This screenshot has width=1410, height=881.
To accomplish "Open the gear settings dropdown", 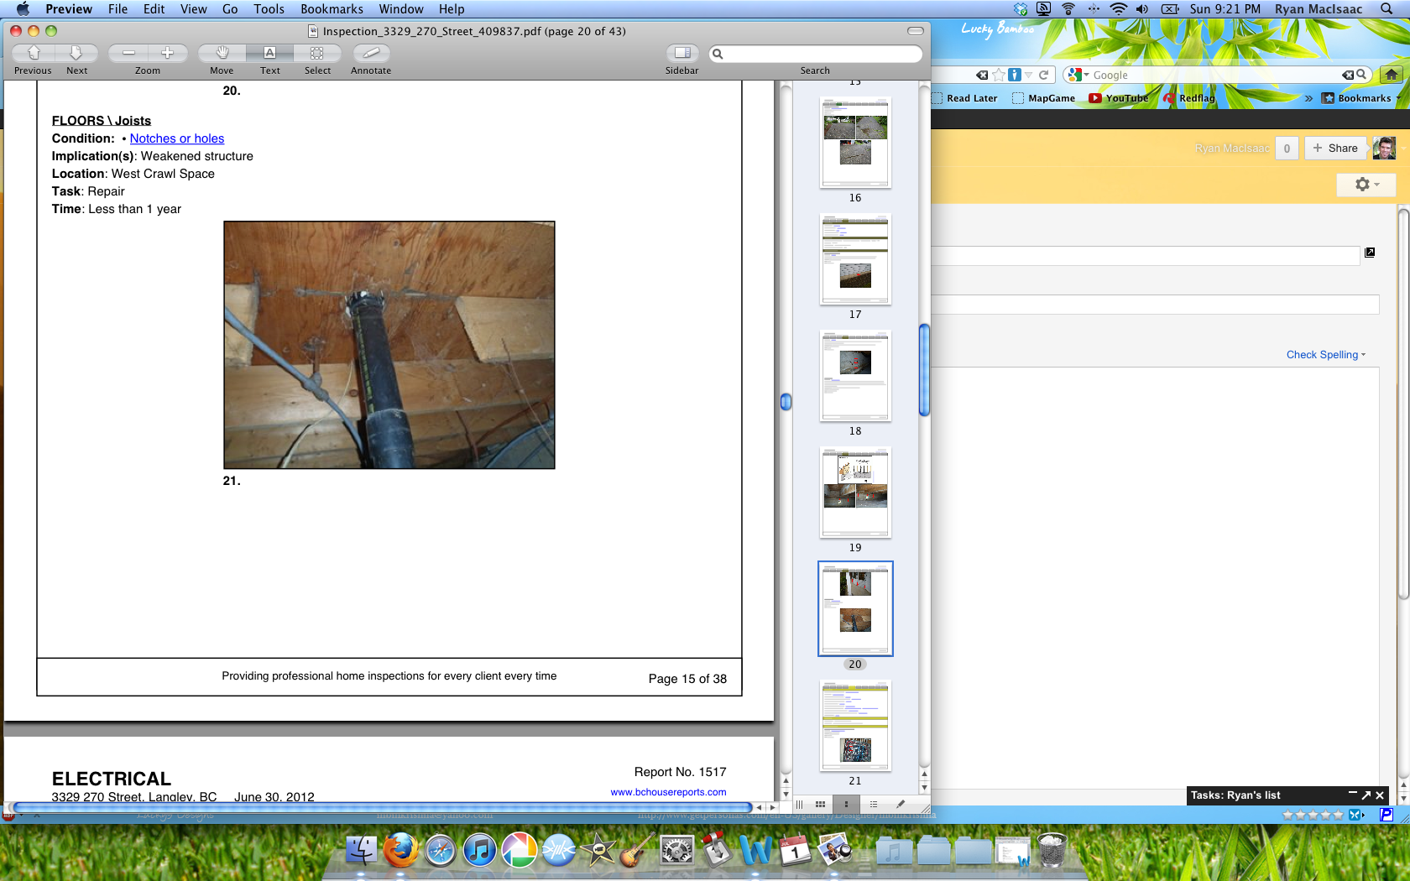I will (1366, 185).
